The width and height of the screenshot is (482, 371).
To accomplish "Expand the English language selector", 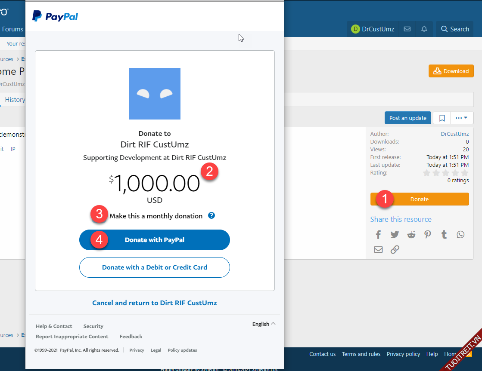I will [x=264, y=324].
